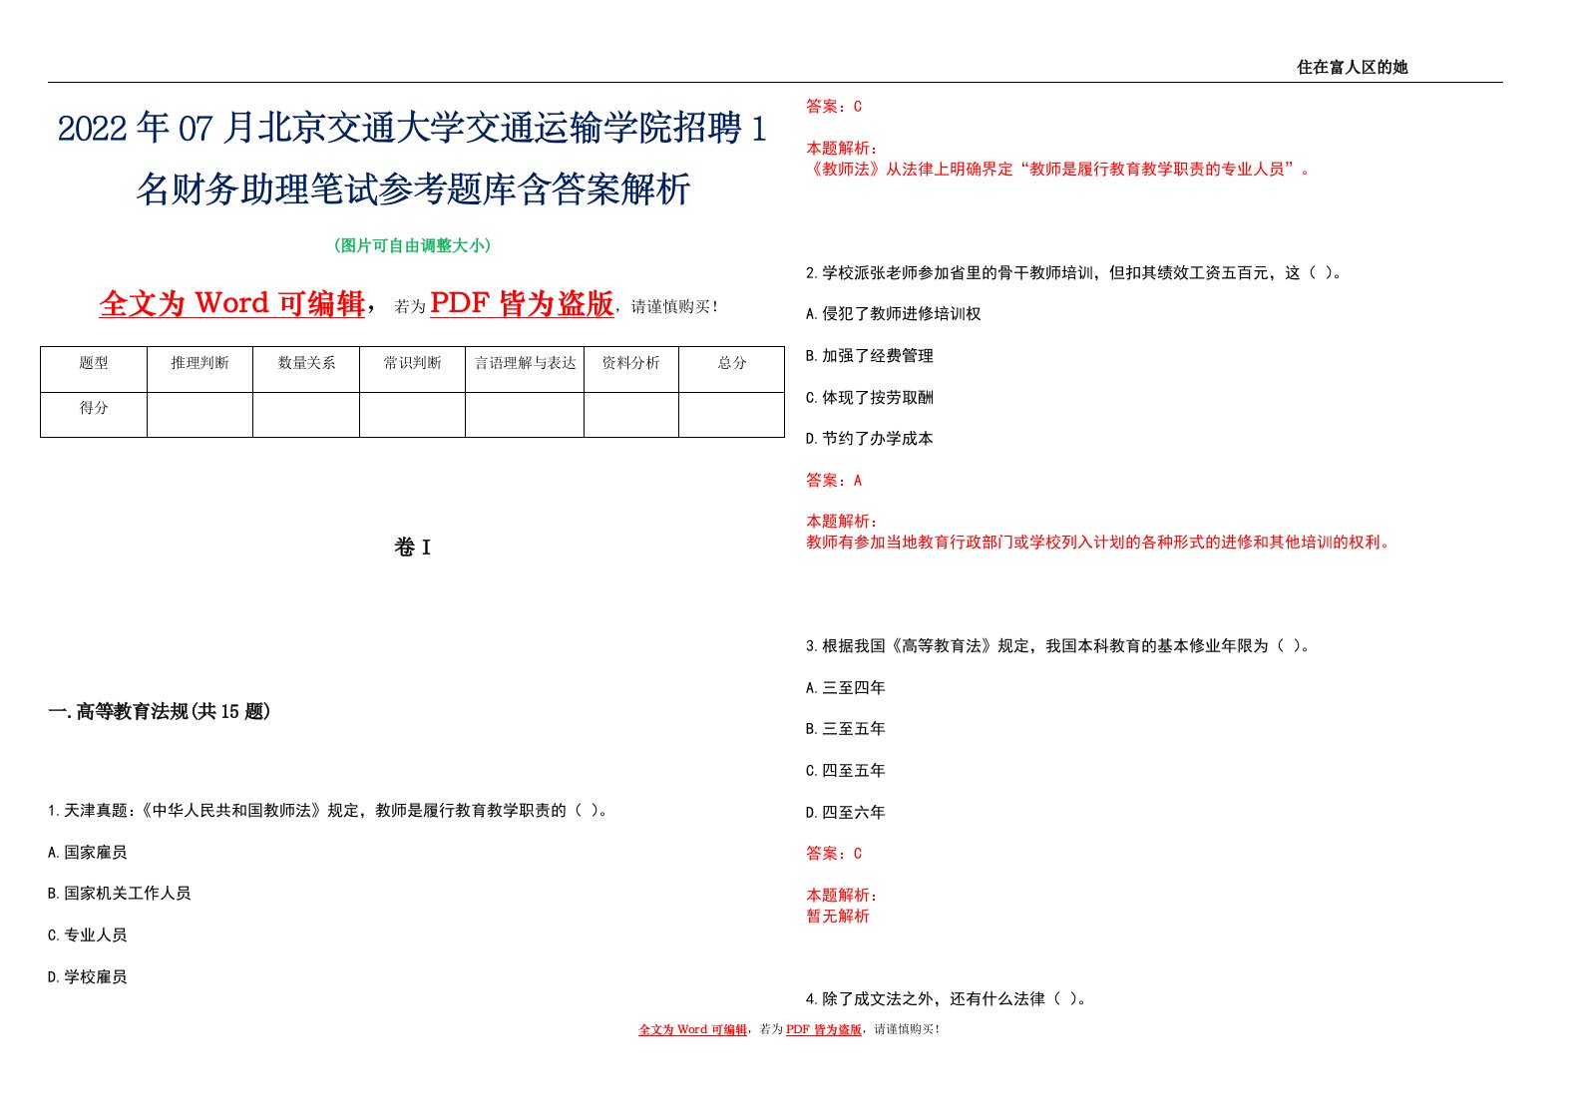The image size is (1583, 1119).
Task: Click footer link '全文为 Word 可编辑'
Action: point(693,1029)
